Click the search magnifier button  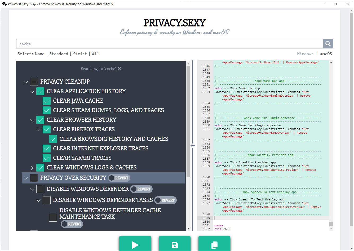point(328,44)
